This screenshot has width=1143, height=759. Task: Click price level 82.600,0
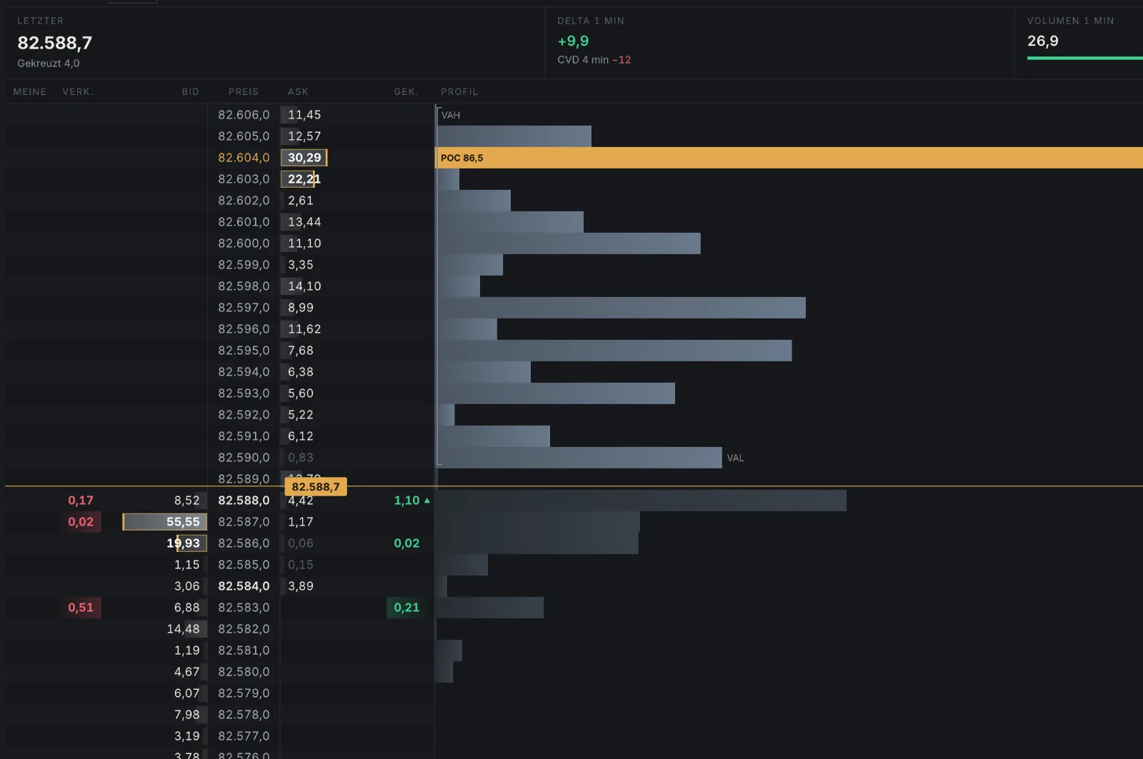[244, 243]
